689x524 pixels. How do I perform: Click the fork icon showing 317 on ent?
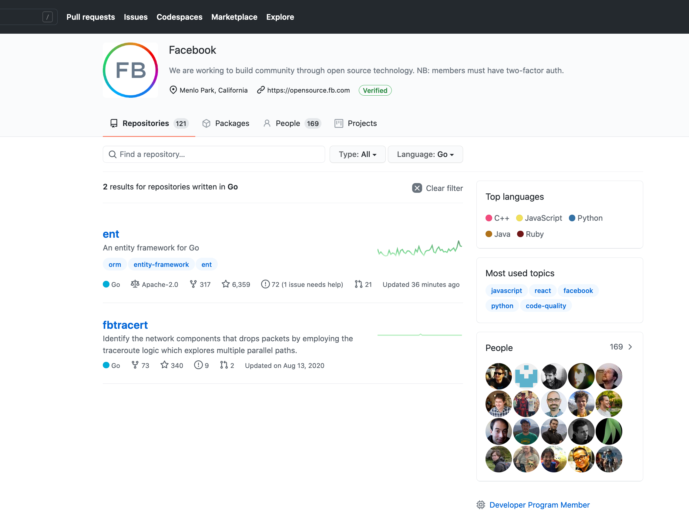pyautogui.click(x=194, y=284)
